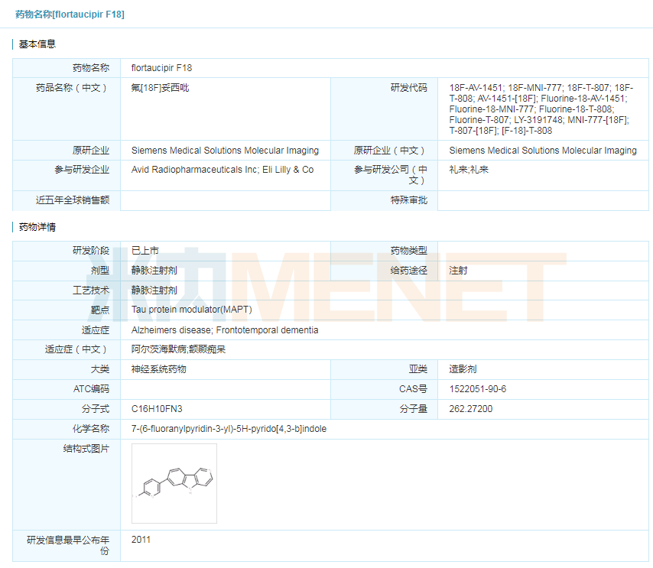Select the drug name value 'flortaucipir F18' in the table
The width and height of the screenshot is (653, 568).
point(161,68)
